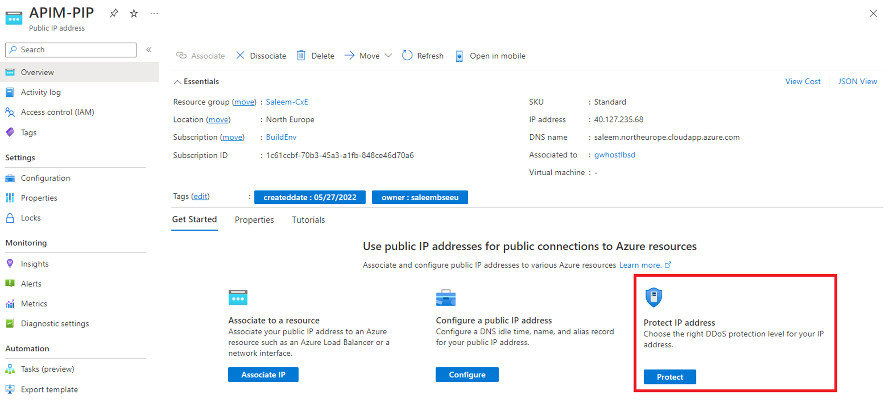
Task: Click the Dissociate toolbar command
Action: coord(261,56)
